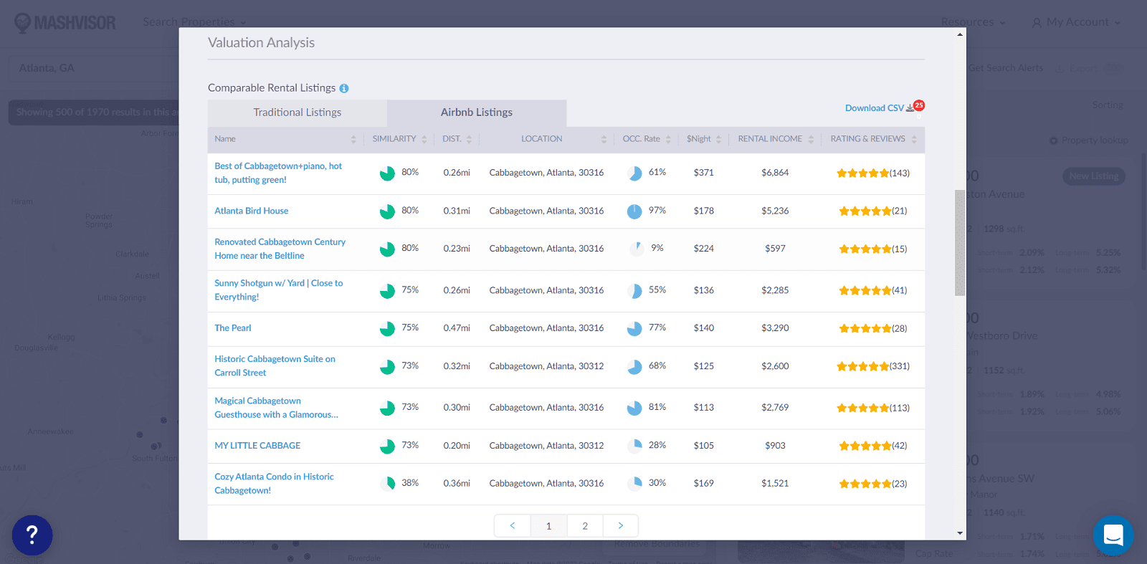Open the blue help question mark button
Image resolution: width=1147 pixels, height=564 pixels.
pyautogui.click(x=32, y=535)
